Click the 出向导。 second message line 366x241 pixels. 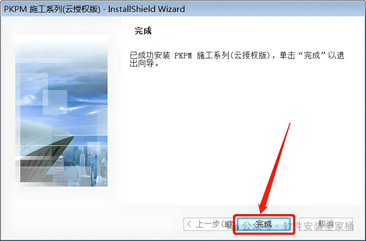(x=144, y=63)
